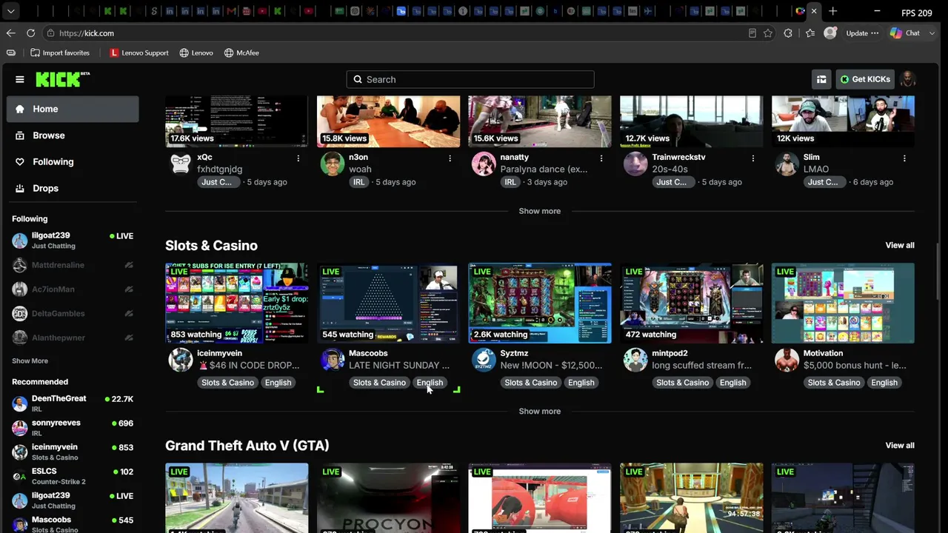Open the browser profile icon in the toolbar
This screenshot has width=948, height=533.
[x=830, y=33]
